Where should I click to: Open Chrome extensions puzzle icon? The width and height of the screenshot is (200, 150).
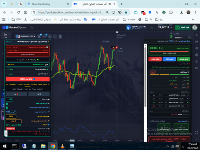171,12
